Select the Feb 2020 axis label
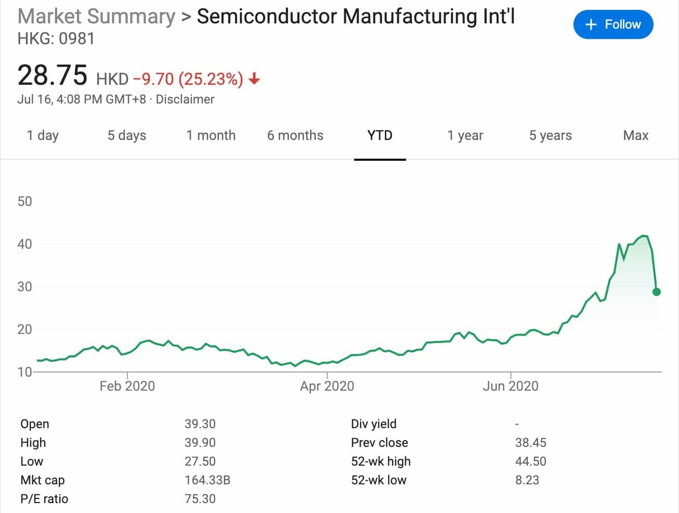Image resolution: width=679 pixels, height=513 pixels. tap(127, 386)
